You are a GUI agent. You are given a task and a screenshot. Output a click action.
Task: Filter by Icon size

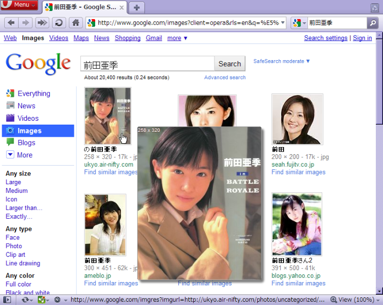(11, 200)
